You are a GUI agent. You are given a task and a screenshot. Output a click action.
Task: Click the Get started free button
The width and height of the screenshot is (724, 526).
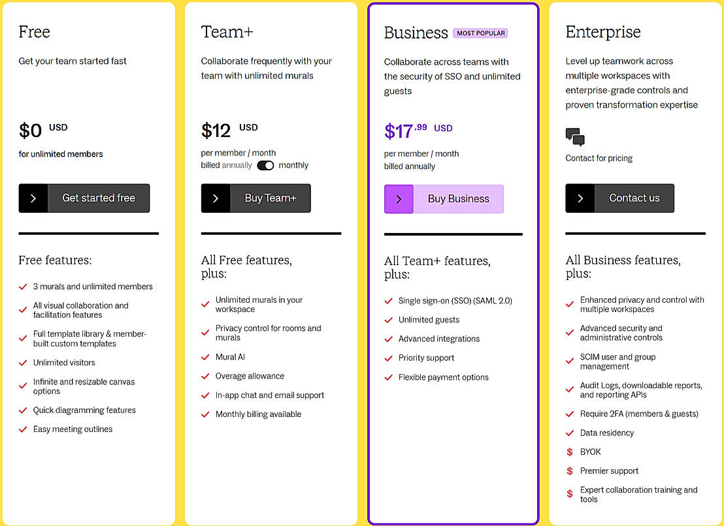[99, 198]
